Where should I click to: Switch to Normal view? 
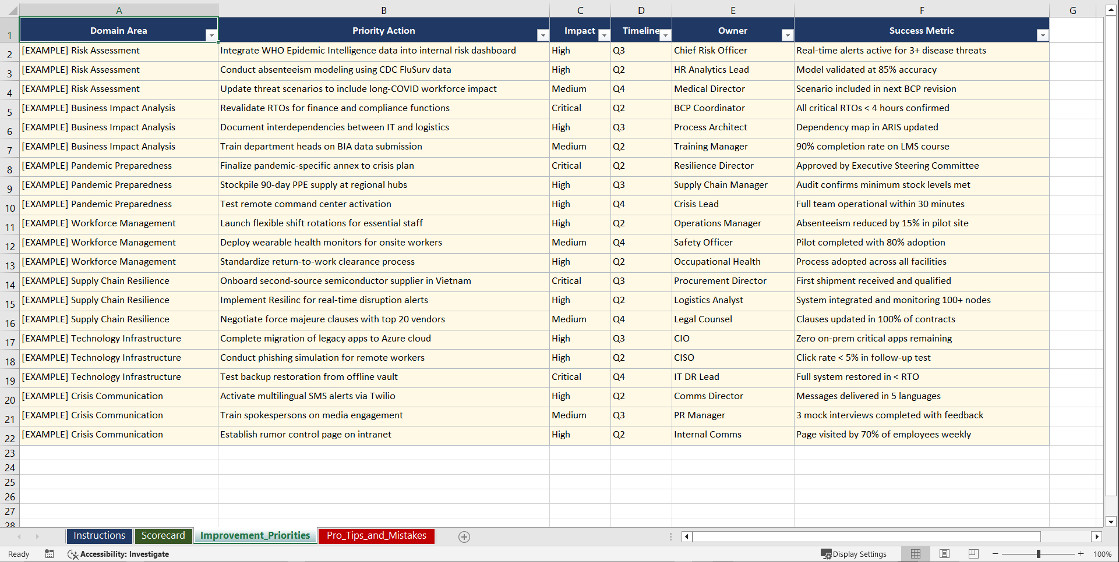915,554
